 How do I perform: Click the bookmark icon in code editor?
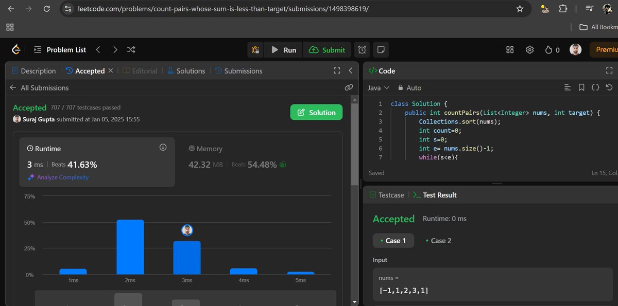tap(581, 88)
